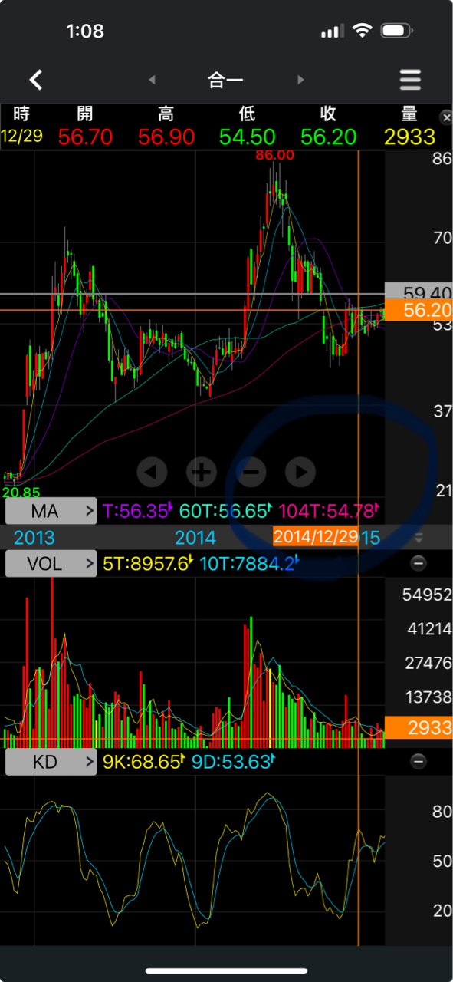Zoom in chart with plus button
The height and width of the screenshot is (982, 453).
pos(202,471)
